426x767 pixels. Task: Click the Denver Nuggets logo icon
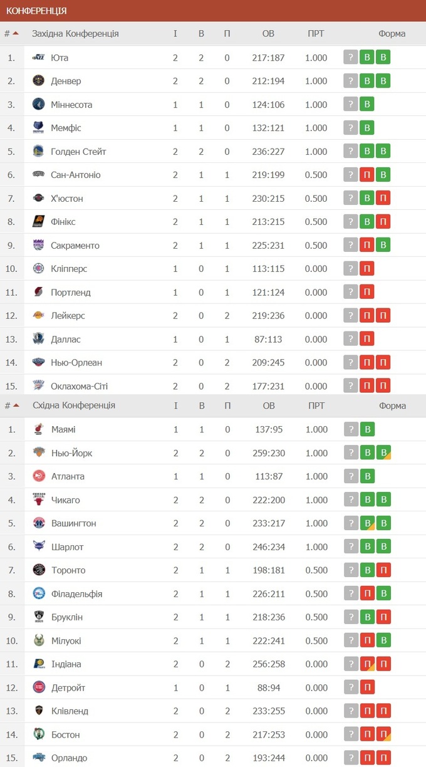click(39, 81)
